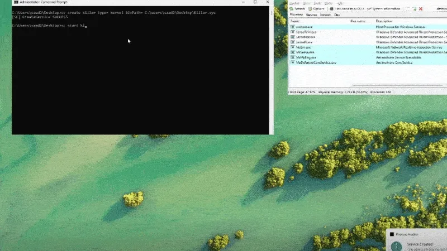Switch to the Network tab
This screenshot has width=447, height=251.
coord(325,15)
